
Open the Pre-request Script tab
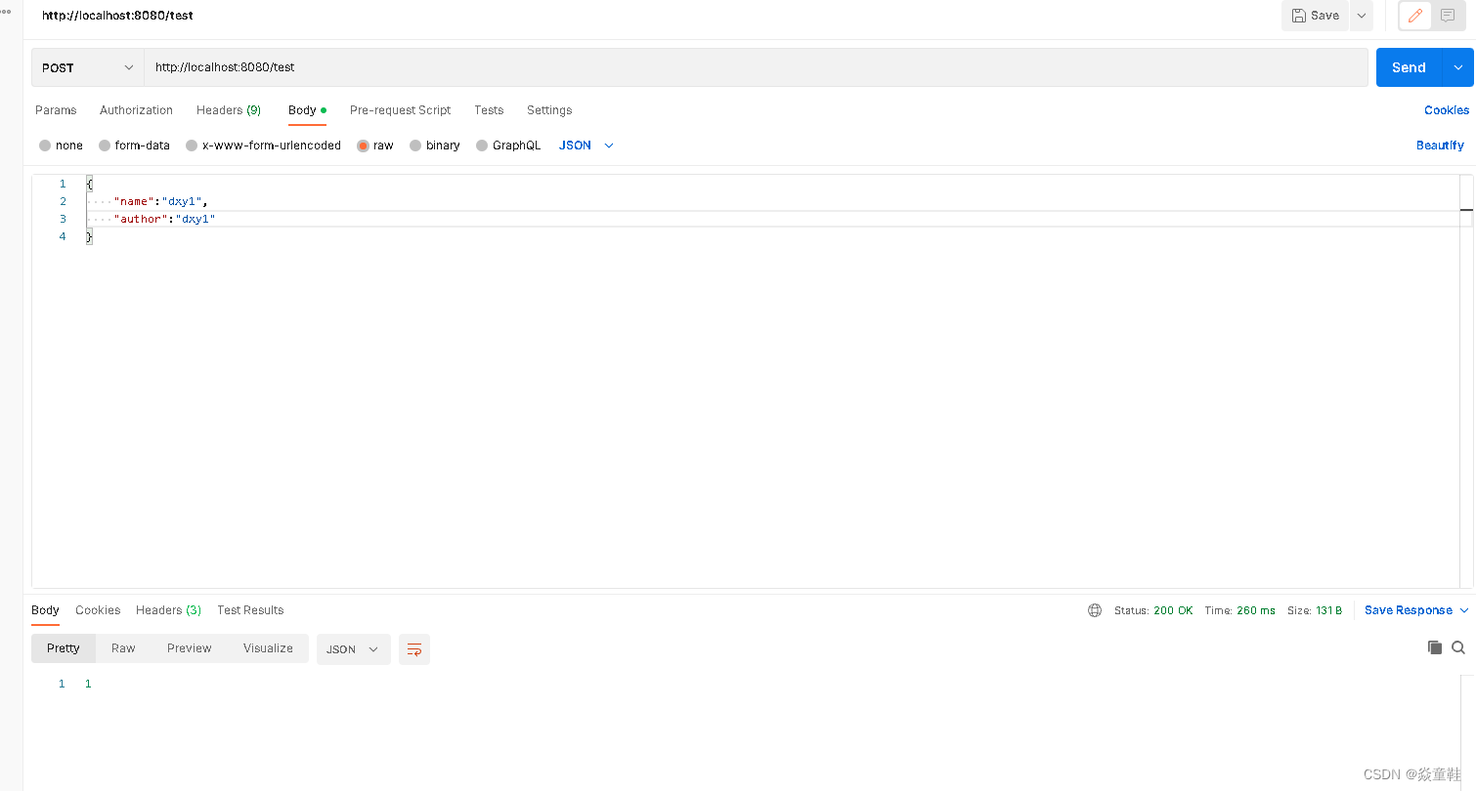pyautogui.click(x=401, y=110)
